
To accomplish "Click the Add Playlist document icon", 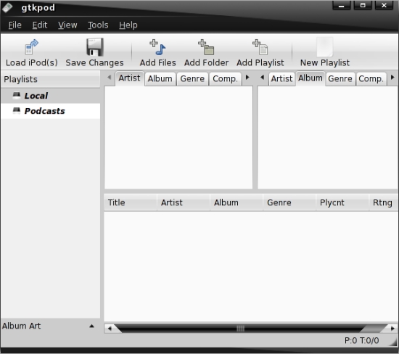I will 260,47.
